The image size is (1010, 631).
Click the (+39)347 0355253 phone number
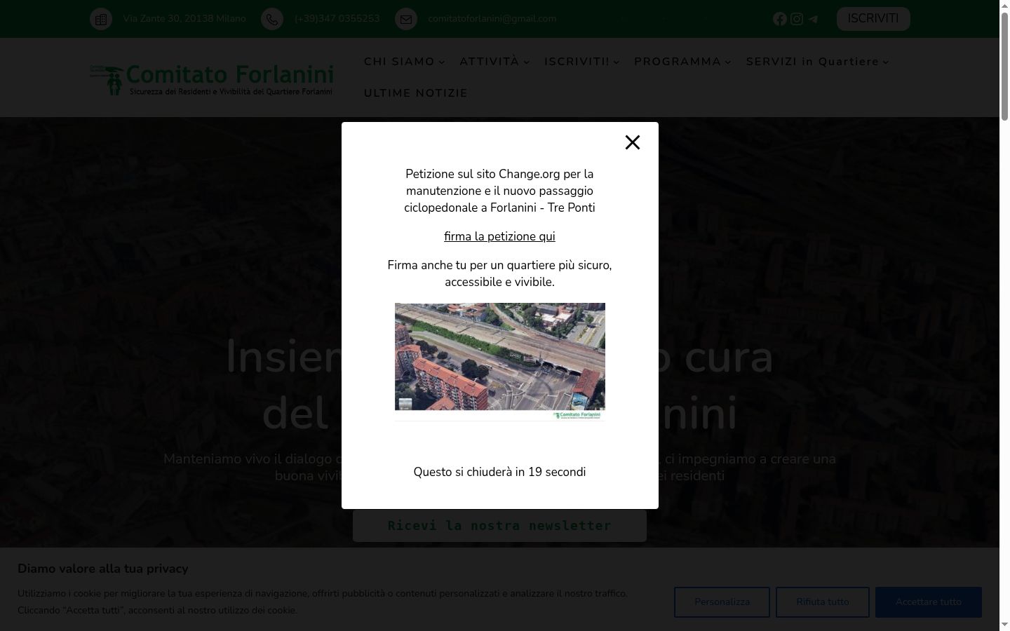pos(337,19)
